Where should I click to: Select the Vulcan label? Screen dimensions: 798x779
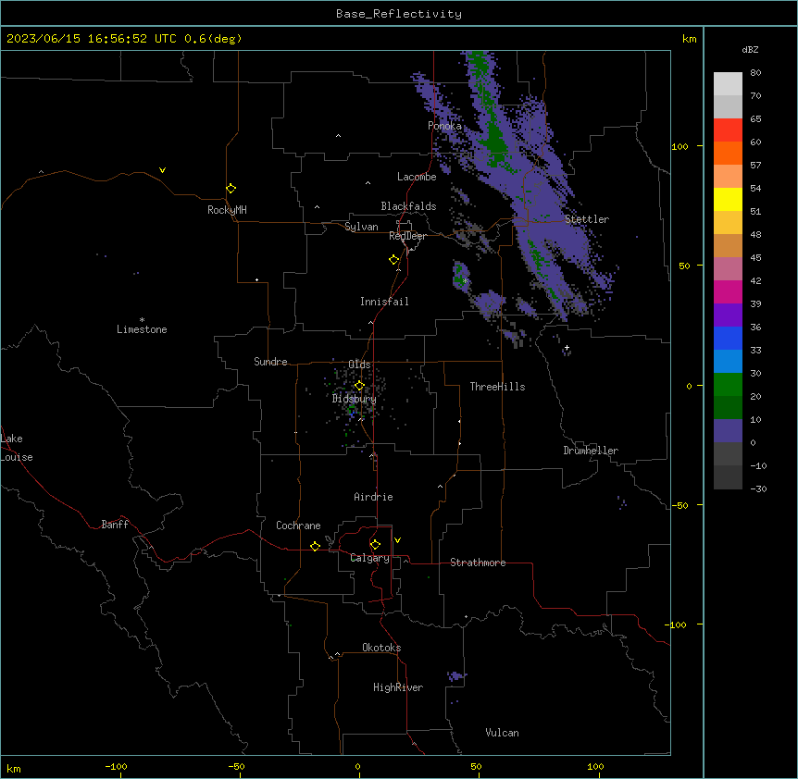(x=503, y=733)
